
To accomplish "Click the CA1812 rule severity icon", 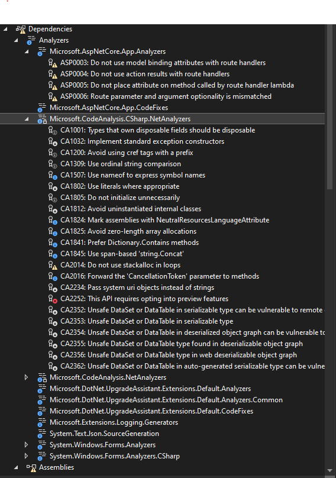I will point(53,209).
